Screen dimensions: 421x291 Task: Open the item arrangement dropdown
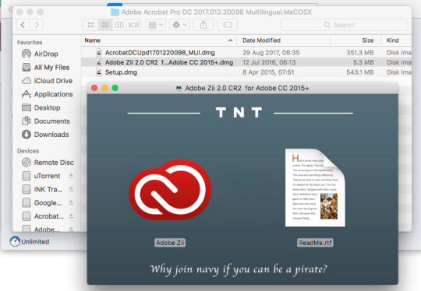point(155,25)
